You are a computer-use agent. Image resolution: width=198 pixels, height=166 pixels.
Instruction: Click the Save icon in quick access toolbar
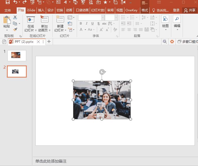click(7, 2)
